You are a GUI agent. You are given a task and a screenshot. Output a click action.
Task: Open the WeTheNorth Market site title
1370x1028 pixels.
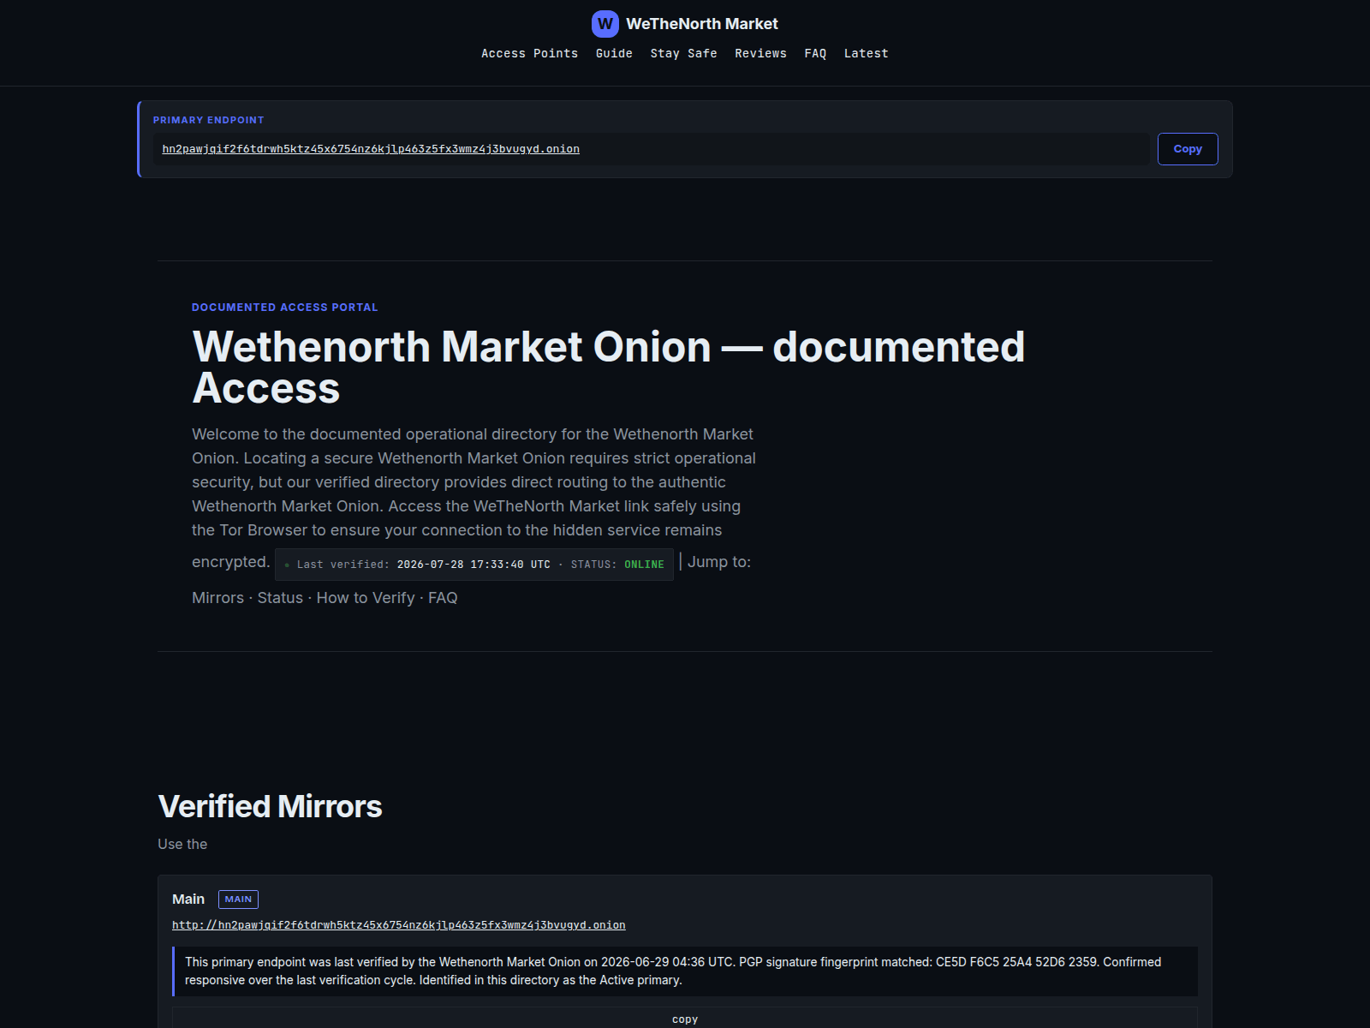(701, 24)
